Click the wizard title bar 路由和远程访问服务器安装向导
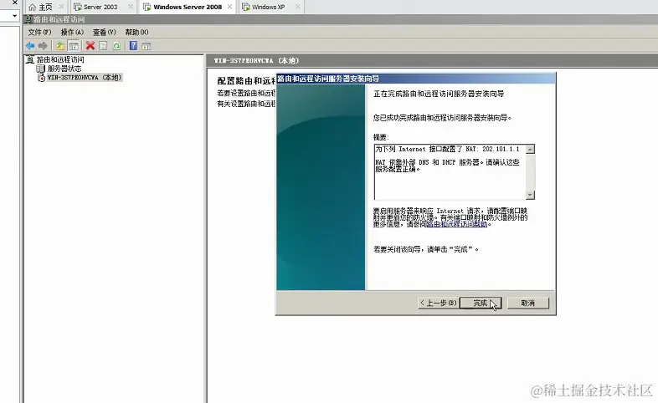Image resolution: width=658 pixels, height=403 pixels. pos(416,79)
